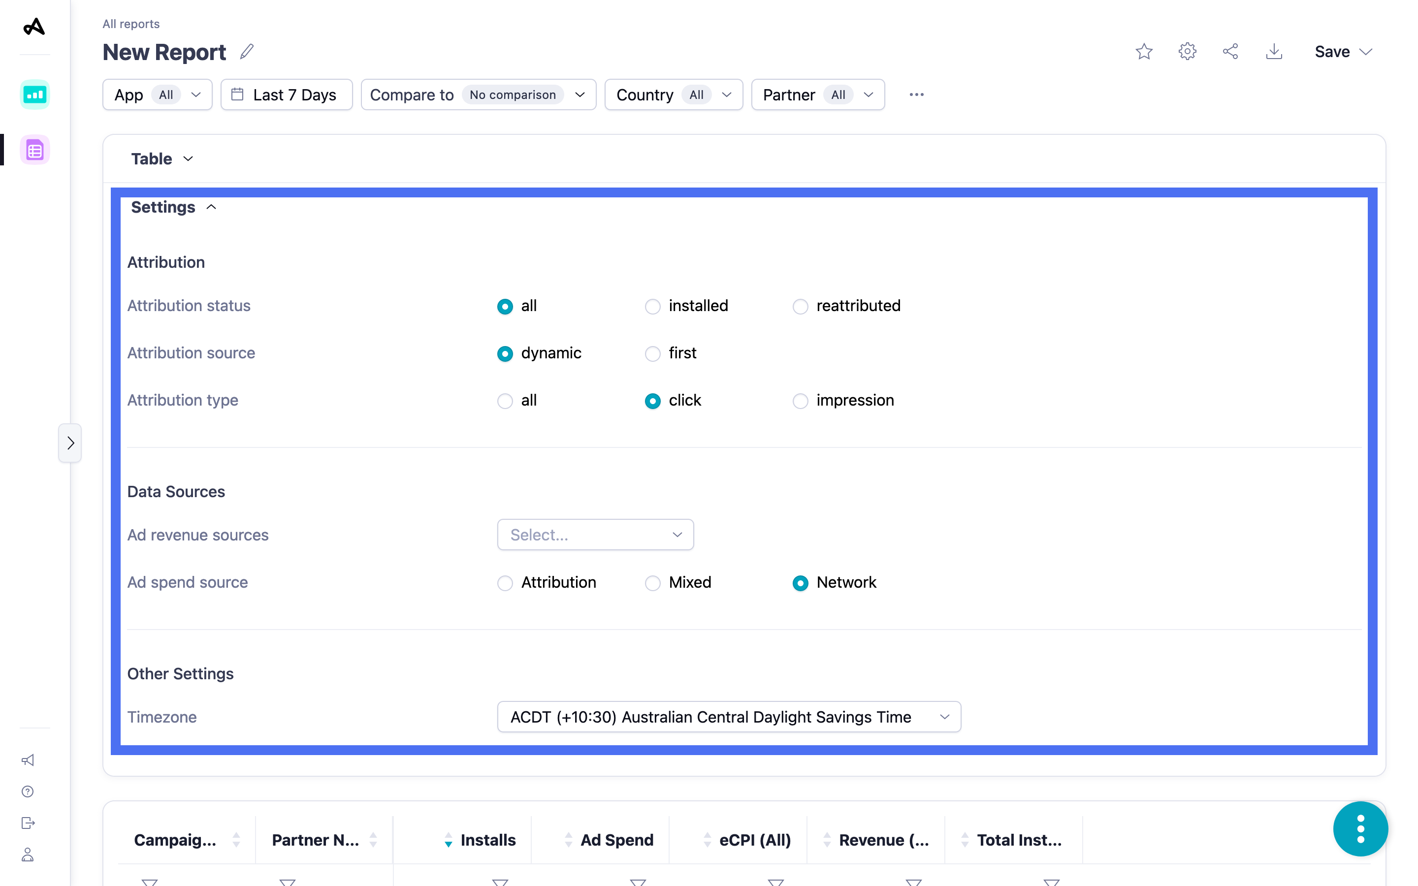Open the Ad revenue sources select dropdown
Viewport: 1418px width, 886px height.
(x=595, y=535)
